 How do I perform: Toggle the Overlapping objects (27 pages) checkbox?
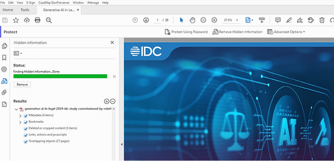pos(26,141)
